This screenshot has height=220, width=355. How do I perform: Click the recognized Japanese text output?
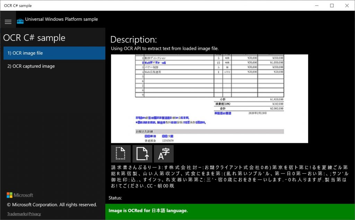pos(230,177)
